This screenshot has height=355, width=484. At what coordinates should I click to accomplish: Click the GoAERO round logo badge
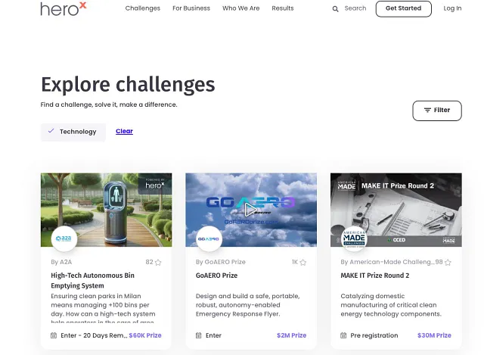pos(209,238)
